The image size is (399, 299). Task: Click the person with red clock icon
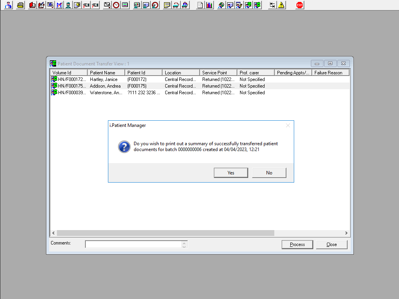(x=155, y=5)
